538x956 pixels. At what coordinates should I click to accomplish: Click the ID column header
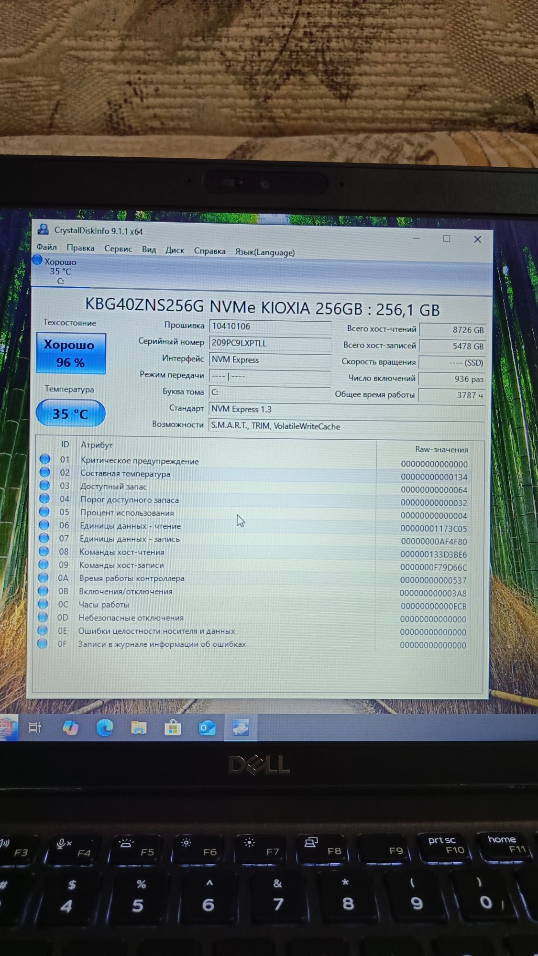pos(65,445)
